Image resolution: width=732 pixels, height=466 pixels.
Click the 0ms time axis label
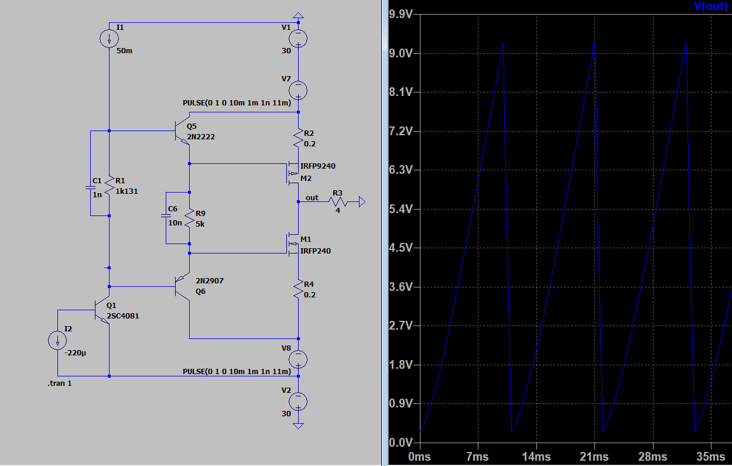(x=420, y=457)
